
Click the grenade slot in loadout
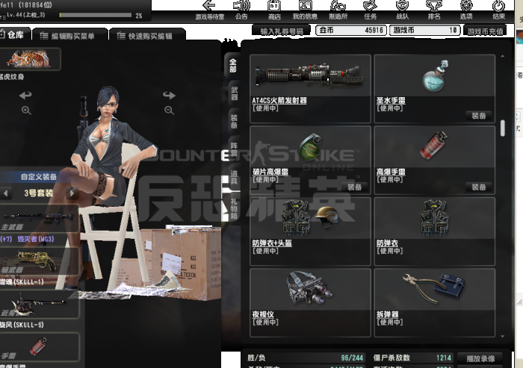(x=39, y=346)
